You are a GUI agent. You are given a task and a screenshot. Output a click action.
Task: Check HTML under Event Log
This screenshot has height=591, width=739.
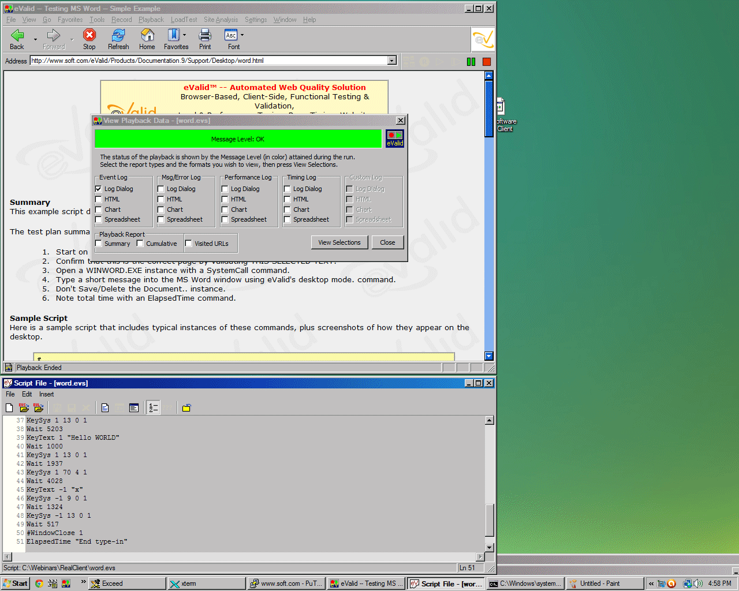[99, 199]
